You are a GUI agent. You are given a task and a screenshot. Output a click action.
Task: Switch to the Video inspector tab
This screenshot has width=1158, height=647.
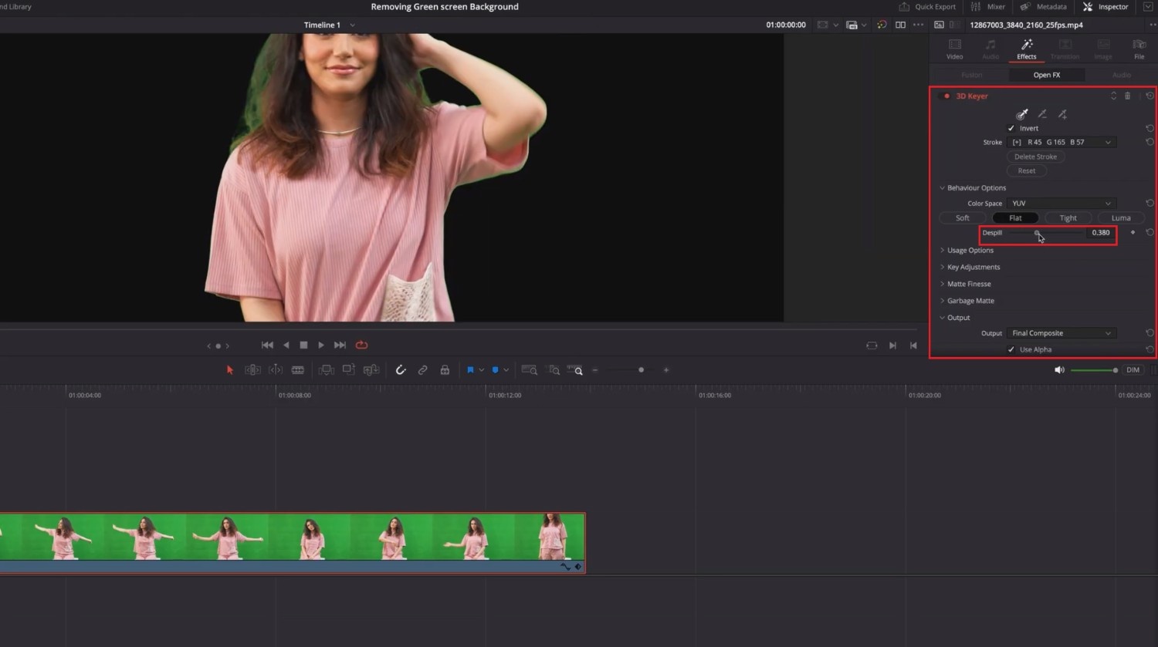click(x=955, y=49)
